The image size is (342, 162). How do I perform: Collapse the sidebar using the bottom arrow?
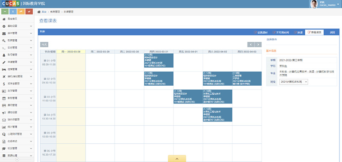(x=17, y=159)
